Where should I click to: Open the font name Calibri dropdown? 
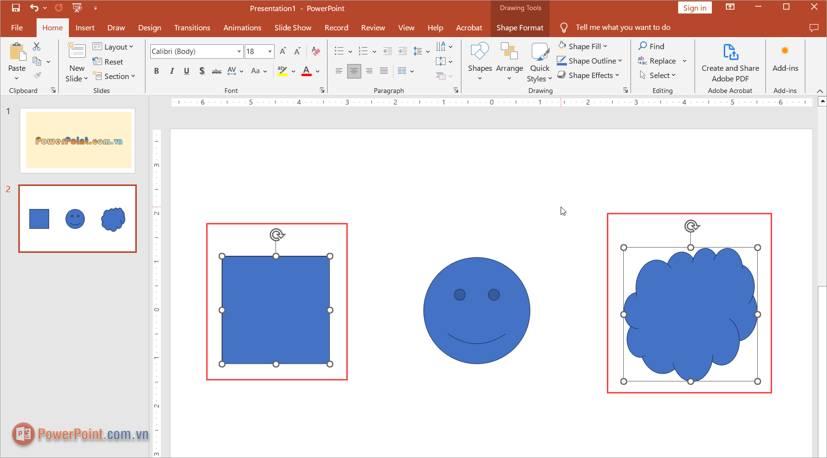coord(239,52)
